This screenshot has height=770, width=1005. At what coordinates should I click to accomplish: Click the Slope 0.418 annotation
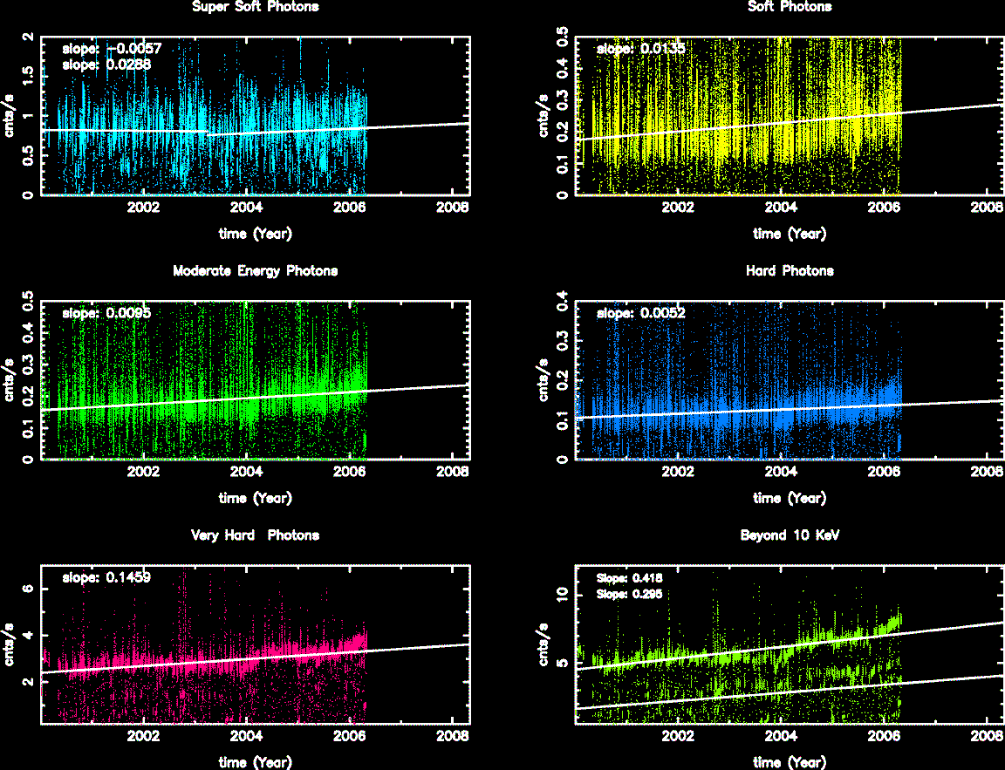coord(629,577)
